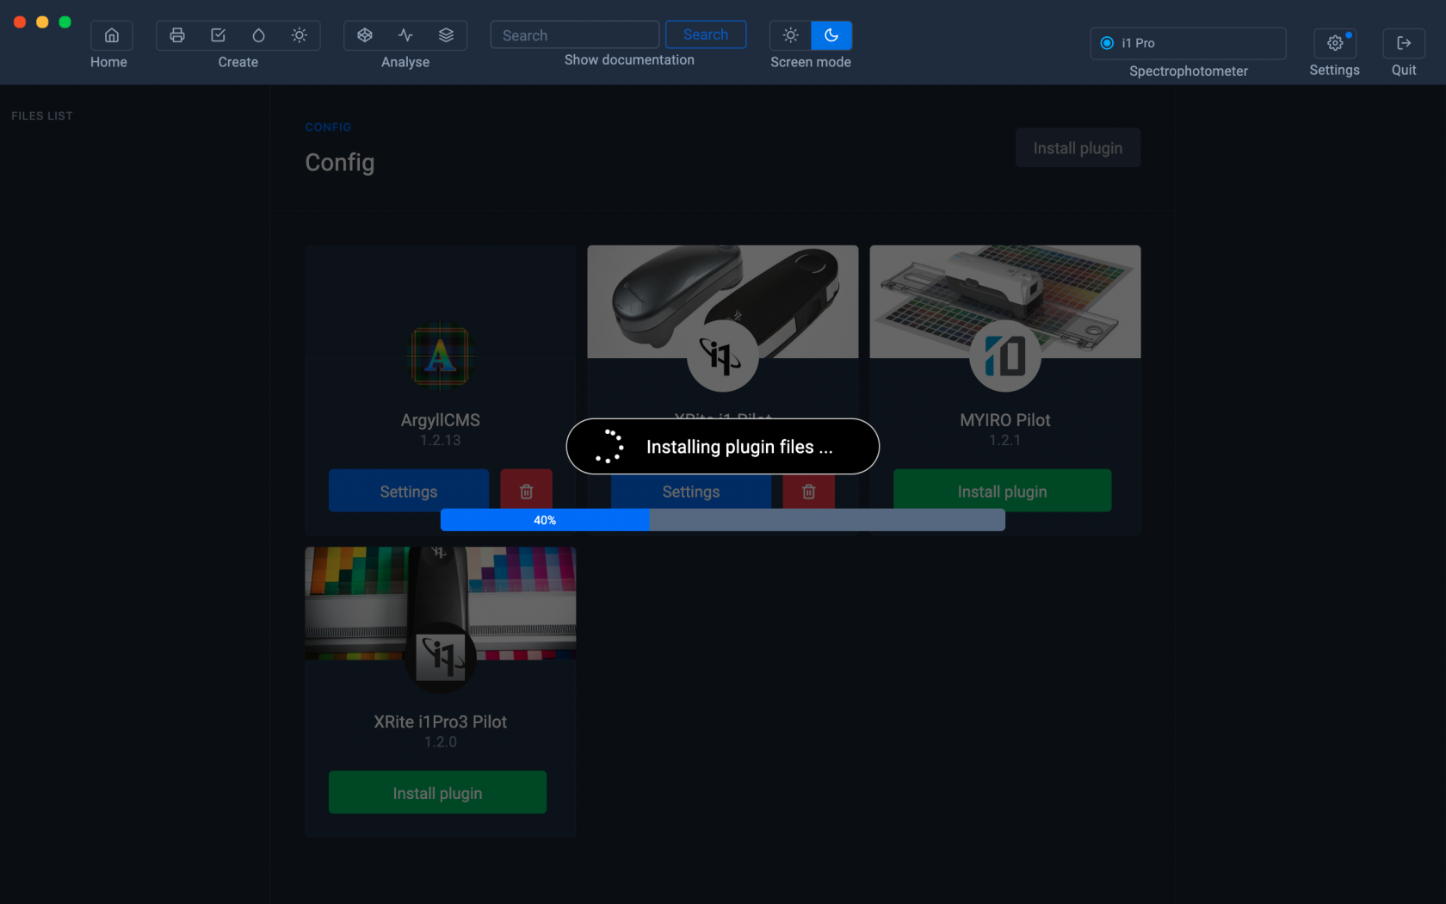This screenshot has height=904, width=1446.
Task: Focus the documentation Search field
Action: 575,35
